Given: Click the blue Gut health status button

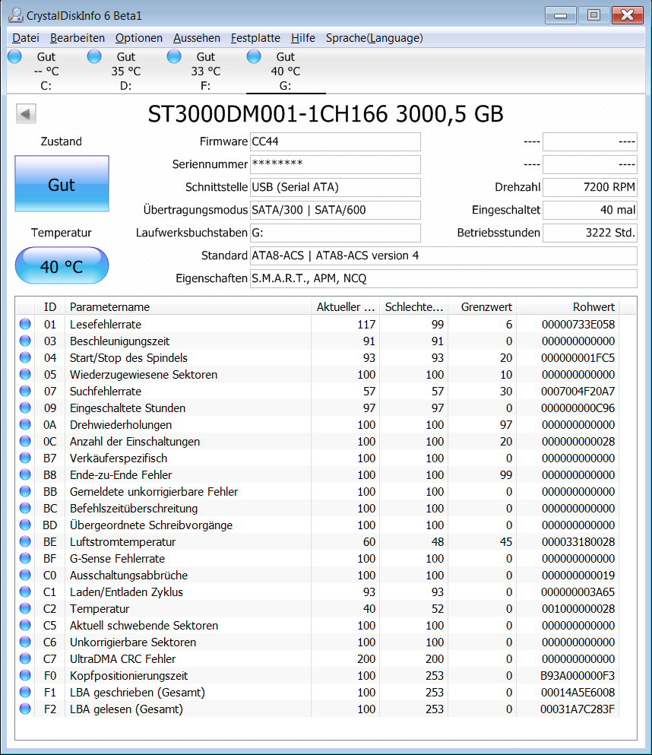Looking at the screenshot, I should click(62, 183).
